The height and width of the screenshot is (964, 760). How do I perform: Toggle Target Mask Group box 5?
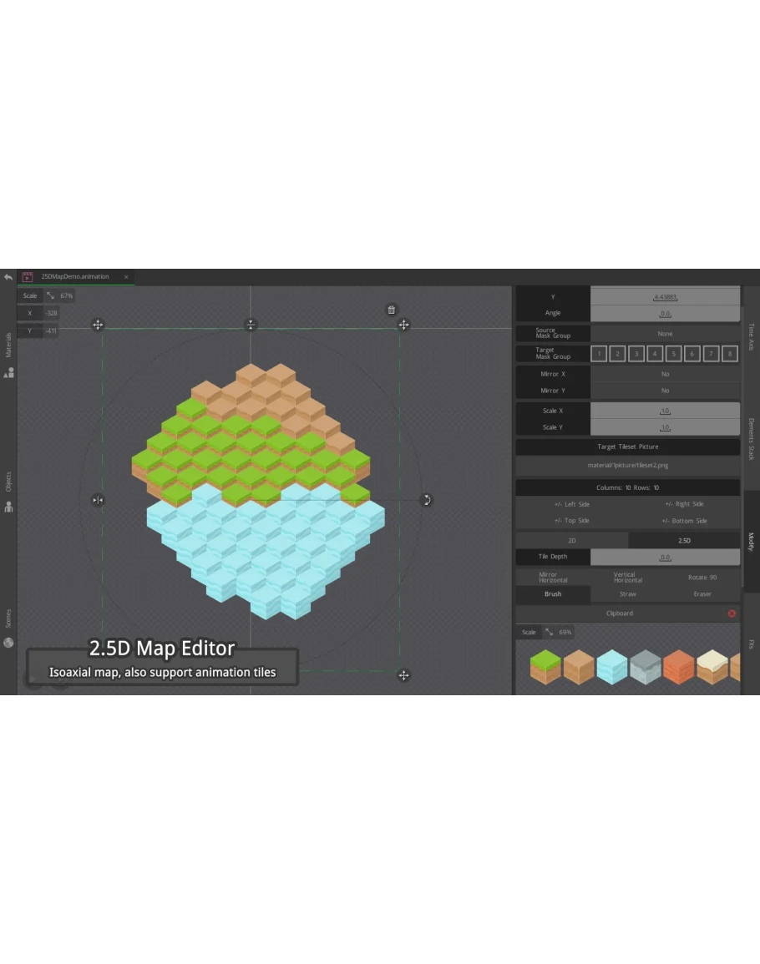coord(674,354)
